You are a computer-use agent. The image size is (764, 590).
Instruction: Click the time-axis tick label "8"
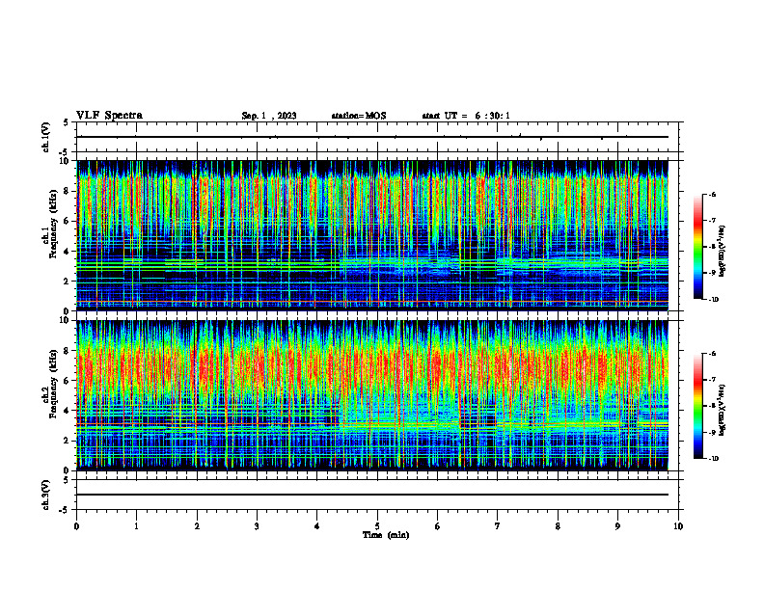pyautogui.click(x=558, y=526)
